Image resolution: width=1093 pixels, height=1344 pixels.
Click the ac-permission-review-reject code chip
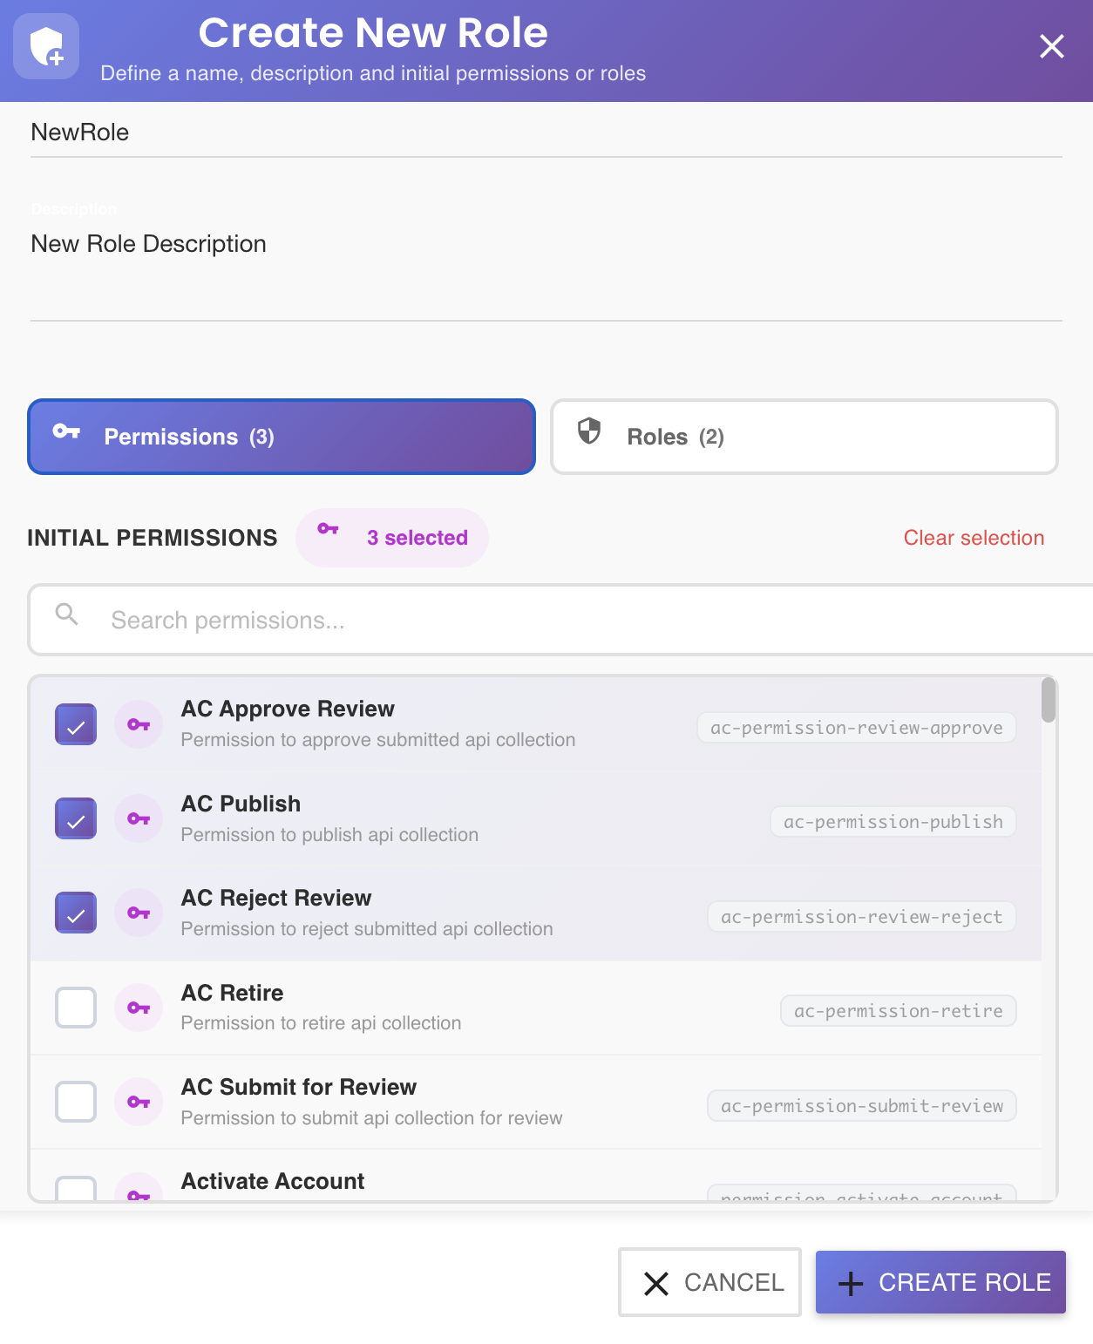(862, 917)
